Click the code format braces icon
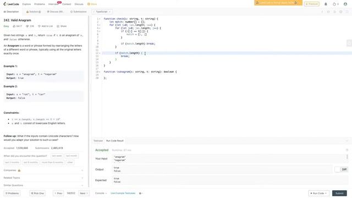The height and width of the screenshot is (198, 352). coord(328,12)
